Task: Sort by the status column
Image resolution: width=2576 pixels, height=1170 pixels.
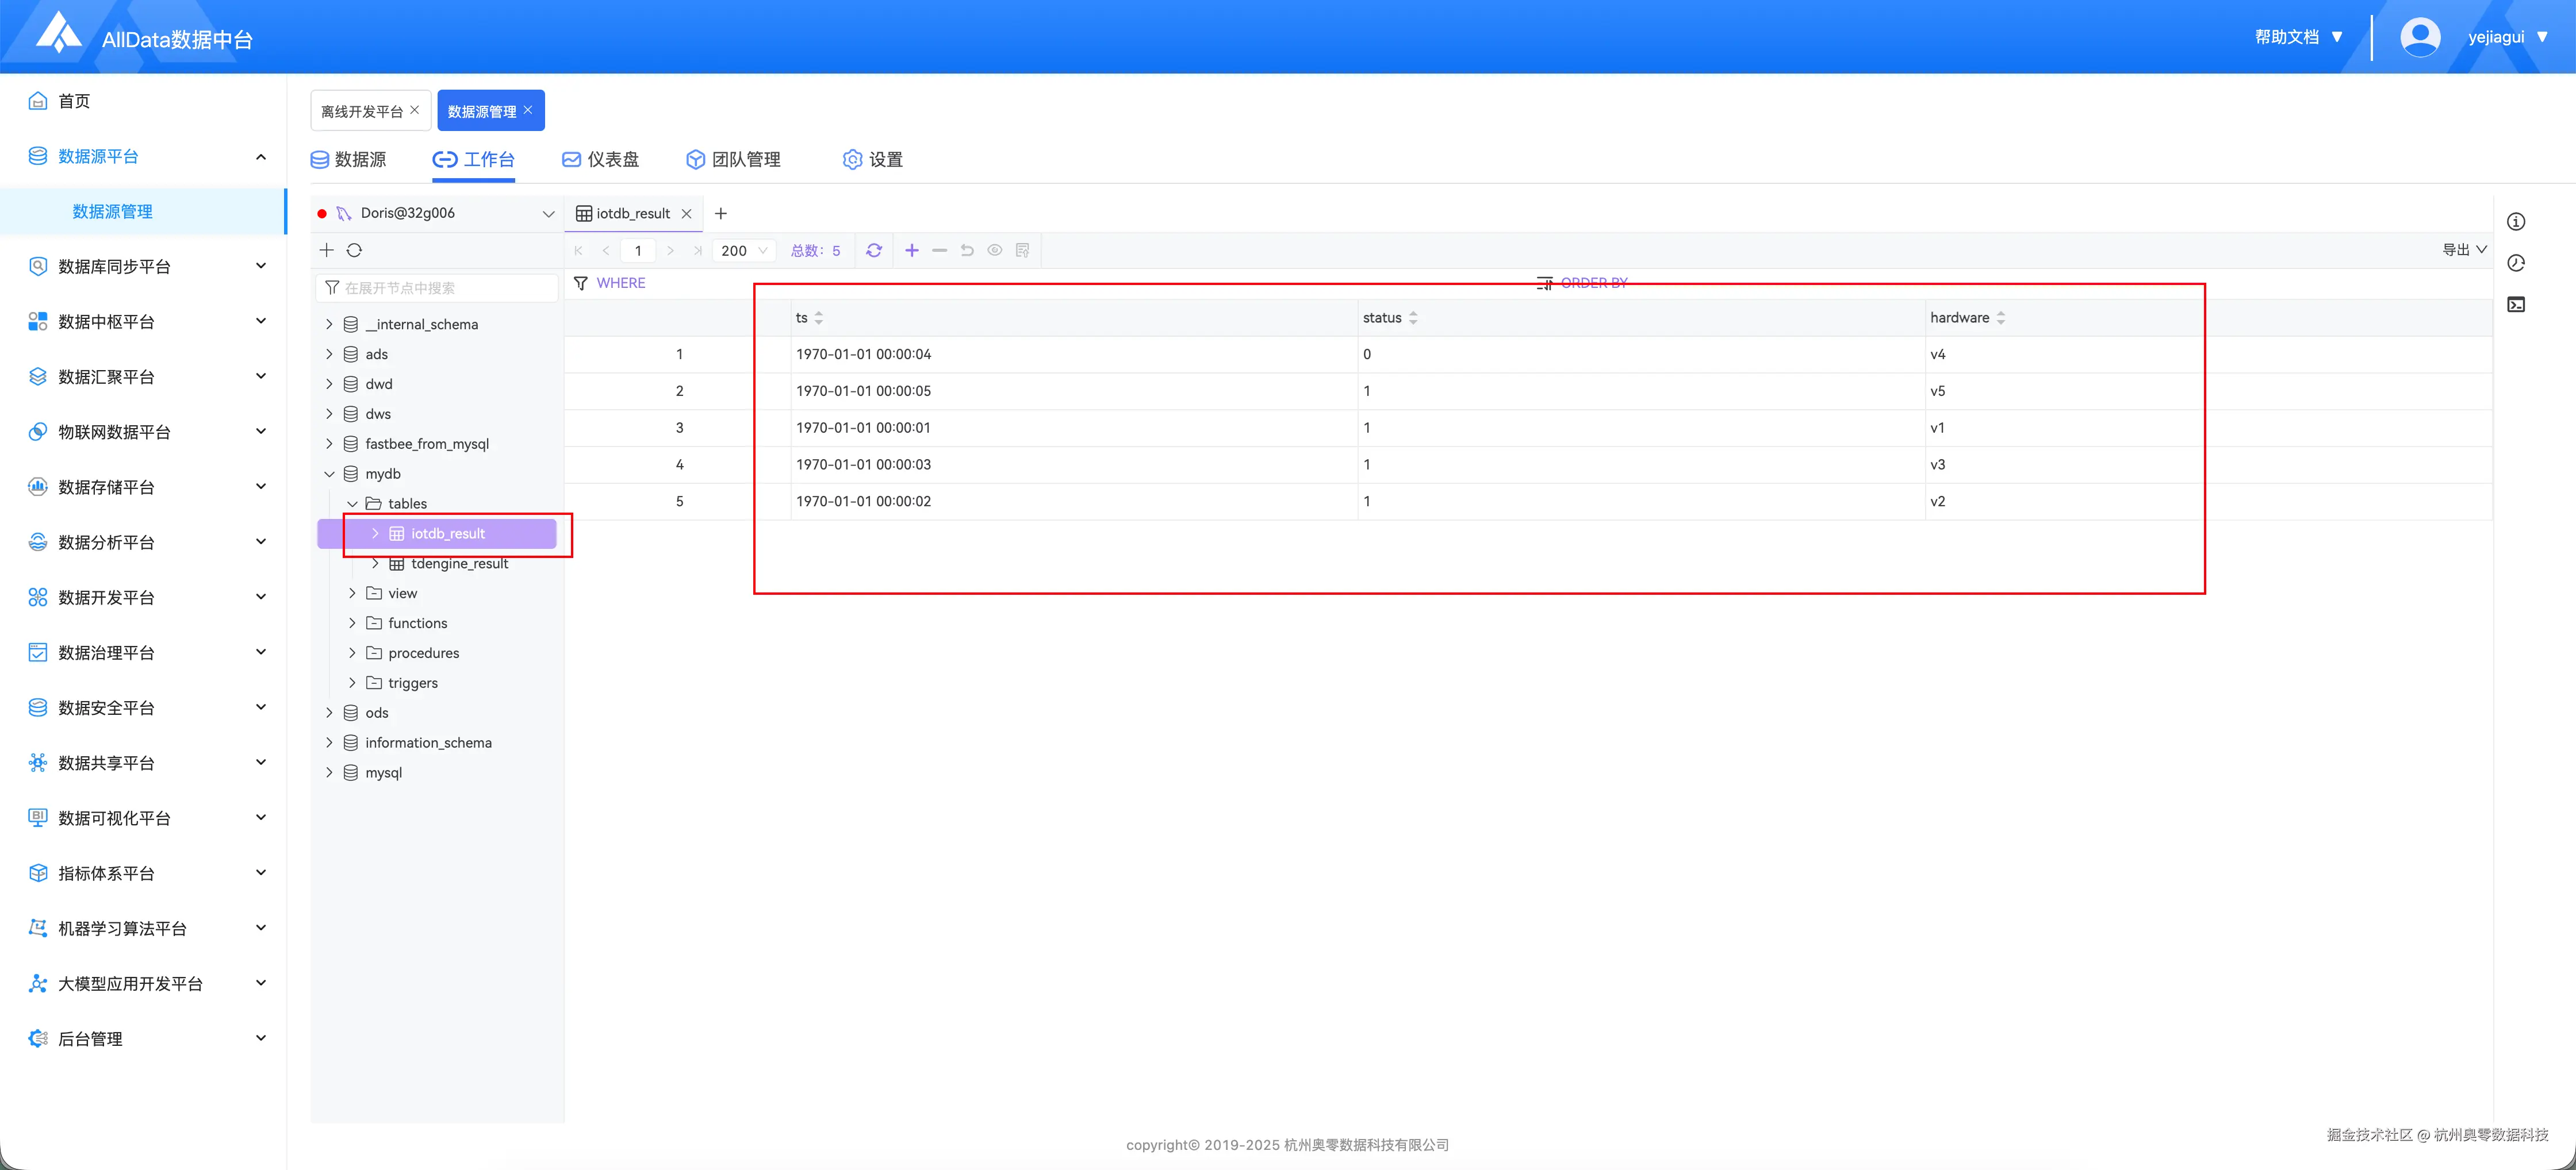Action: [1412, 318]
